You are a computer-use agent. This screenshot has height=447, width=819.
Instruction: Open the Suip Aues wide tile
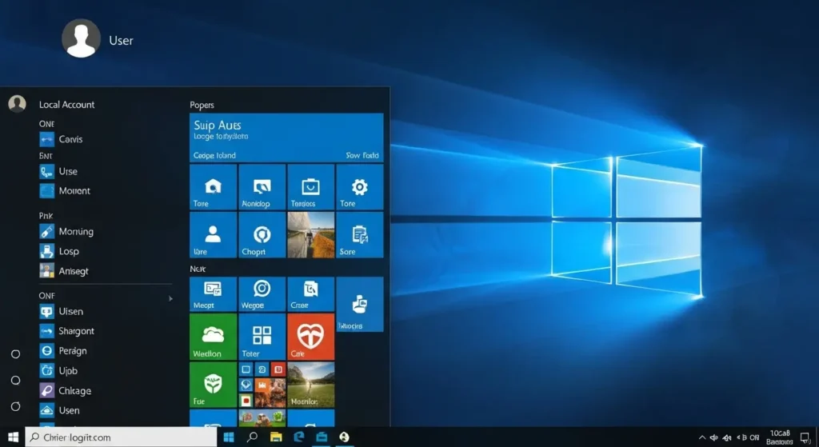coord(286,138)
